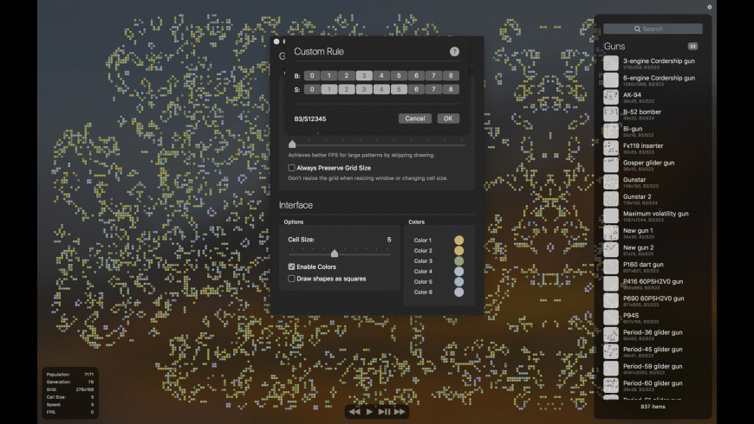Choose the Period-45 glider gun entry

[x=653, y=351]
